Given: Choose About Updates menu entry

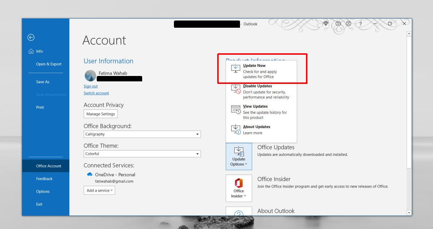Looking at the screenshot, I should [261, 130].
